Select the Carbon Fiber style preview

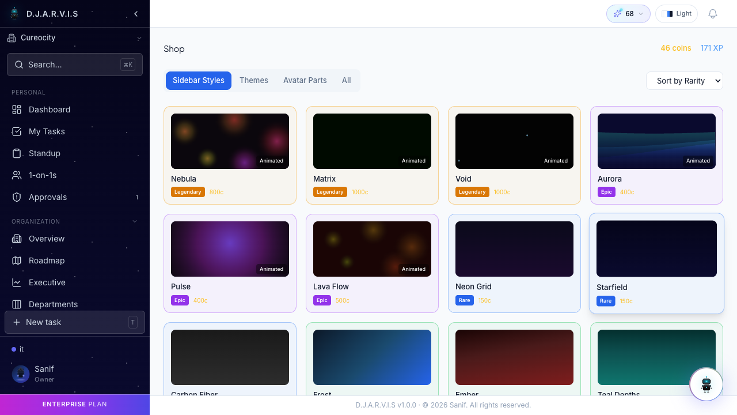click(x=230, y=357)
